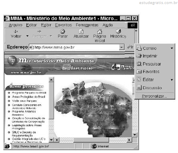Expand the Correo submenu arrow
178x153 pixels.
[x=172, y=48]
